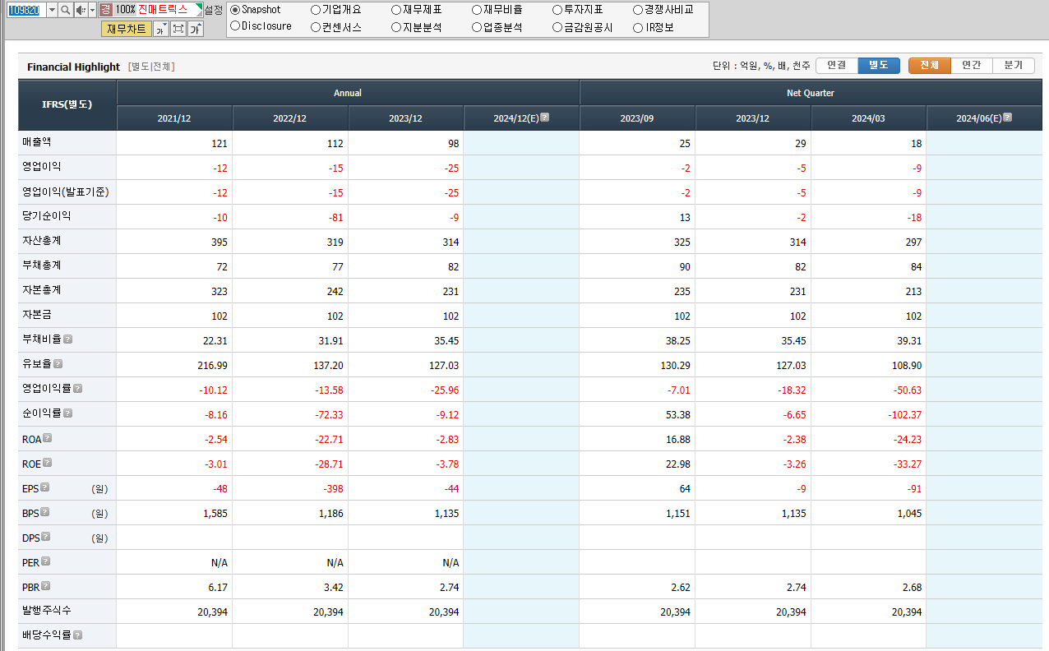Click the help icon beside PER
Viewport: 1049px width, 651px height.
click(x=46, y=561)
